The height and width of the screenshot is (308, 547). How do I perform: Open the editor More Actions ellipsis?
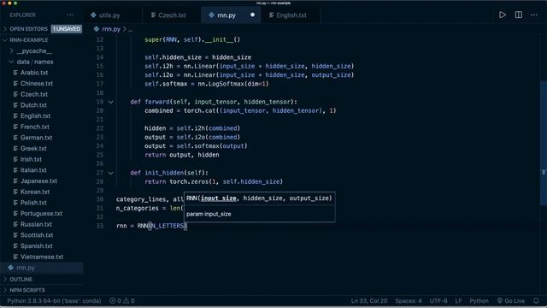[x=534, y=15]
